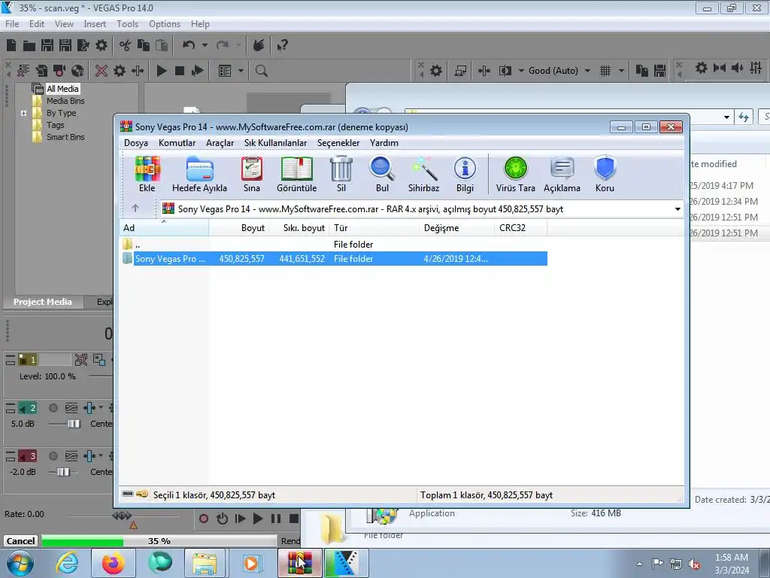Toggle Dim Output on master bus
Image resolution: width=770 pixels, height=578 pixels.
pyautogui.click(x=737, y=68)
